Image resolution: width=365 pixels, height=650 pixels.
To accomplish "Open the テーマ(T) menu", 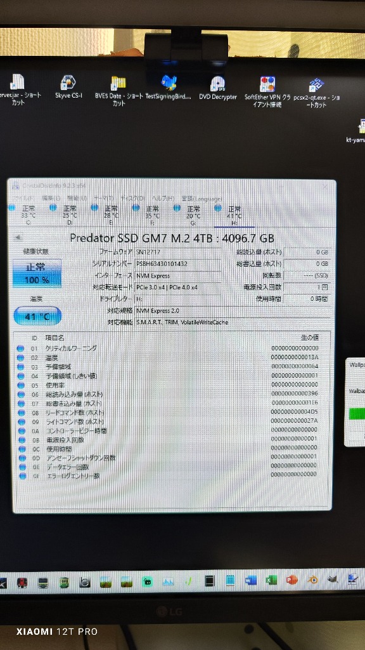I will click(x=103, y=199).
